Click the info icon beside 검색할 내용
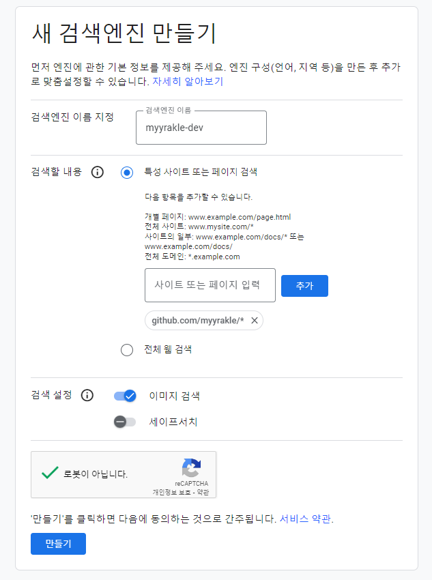This screenshot has height=580, width=432. tap(97, 173)
